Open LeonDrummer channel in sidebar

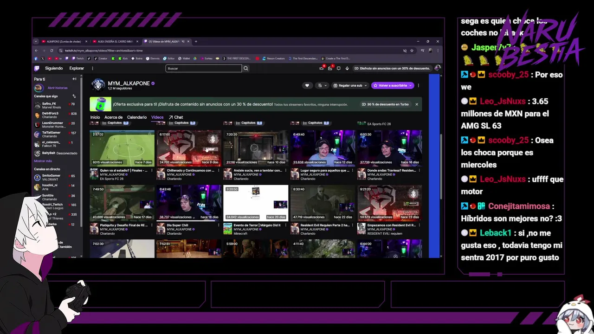click(x=55, y=125)
